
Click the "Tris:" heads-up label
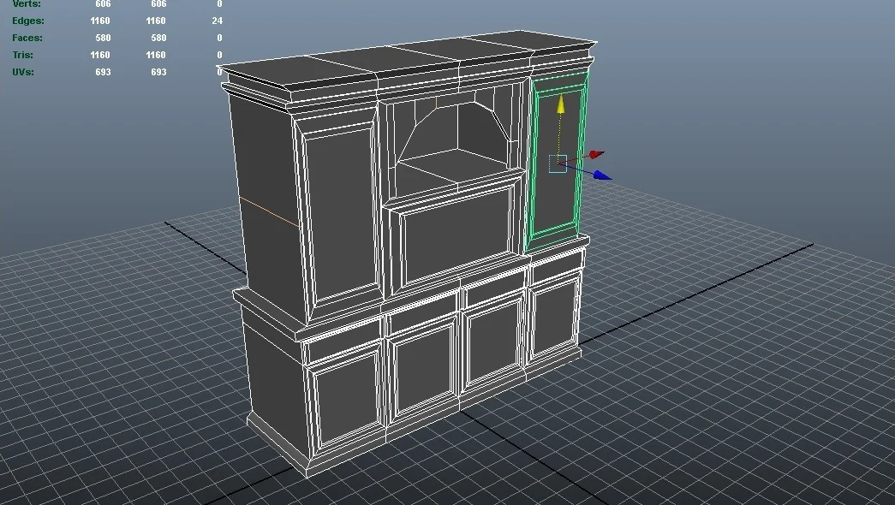coord(23,55)
